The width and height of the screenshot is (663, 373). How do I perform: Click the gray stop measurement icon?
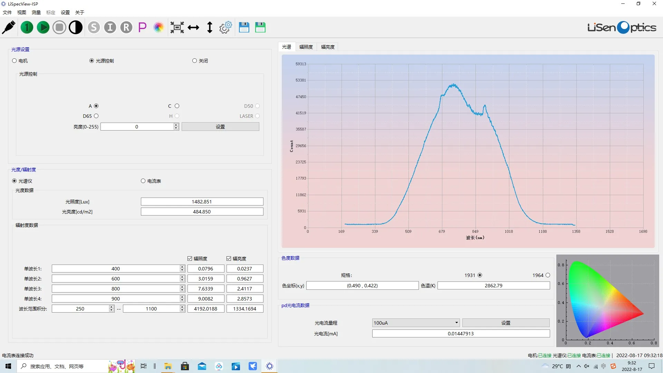point(59,27)
